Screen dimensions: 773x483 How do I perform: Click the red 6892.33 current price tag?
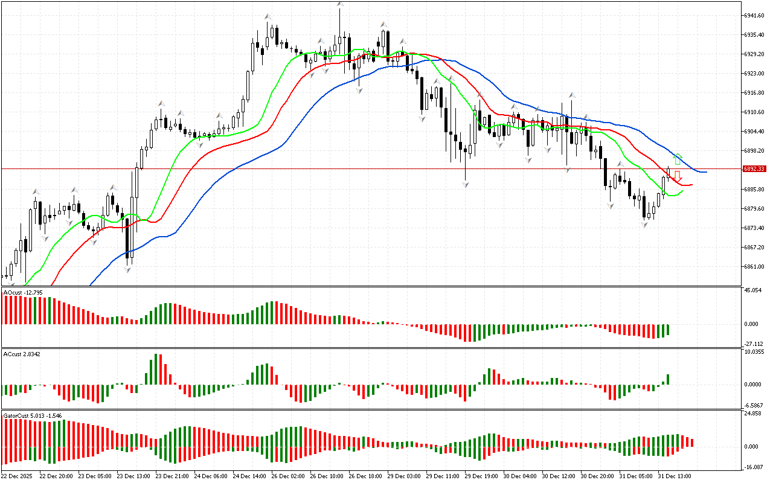754,169
